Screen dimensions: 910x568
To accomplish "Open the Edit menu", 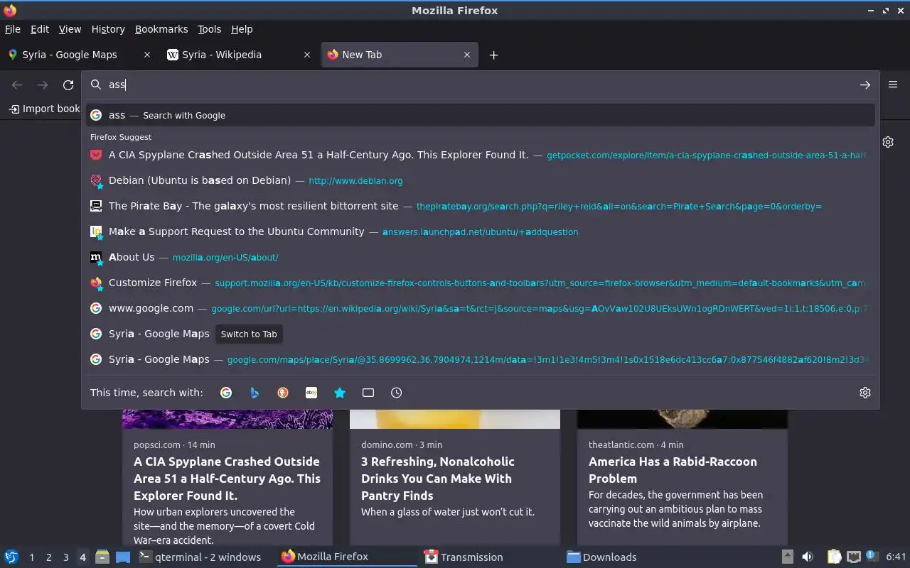I will coord(40,29).
